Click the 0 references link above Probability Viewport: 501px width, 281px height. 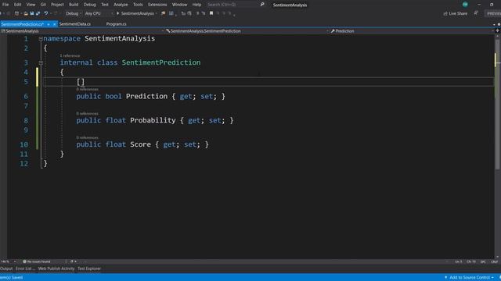87,113
